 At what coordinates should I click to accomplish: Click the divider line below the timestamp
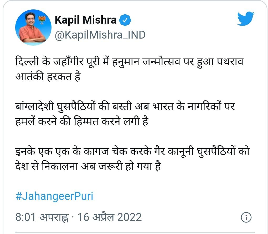click(134, 232)
